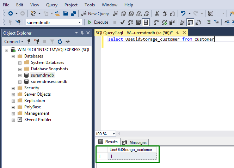Click the Undo arrow icon
The width and height of the screenshot is (234, 168).
click(x=183, y=14)
